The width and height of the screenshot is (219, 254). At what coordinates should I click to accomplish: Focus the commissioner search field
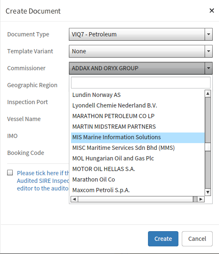(141, 83)
